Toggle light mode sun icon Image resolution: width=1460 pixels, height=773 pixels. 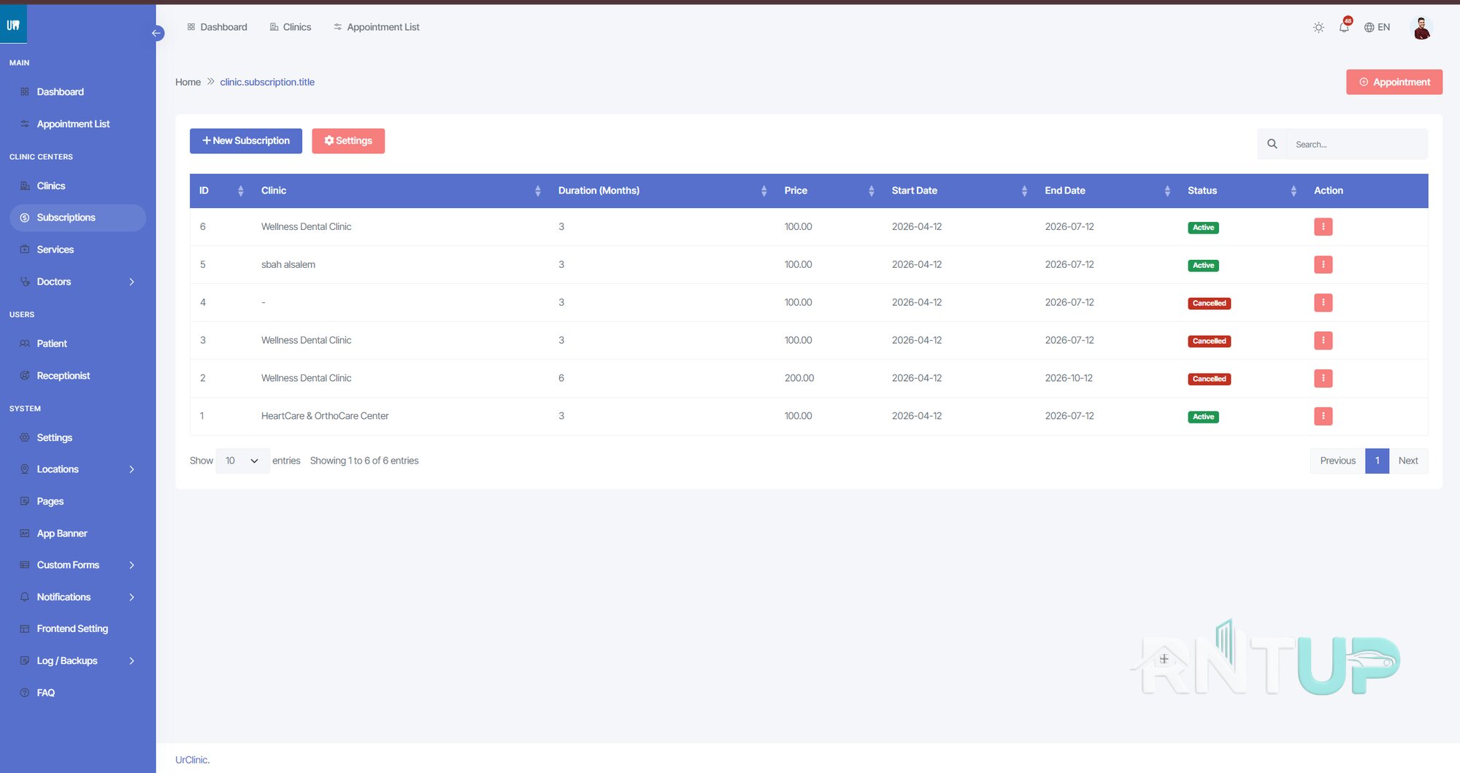[x=1318, y=28]
